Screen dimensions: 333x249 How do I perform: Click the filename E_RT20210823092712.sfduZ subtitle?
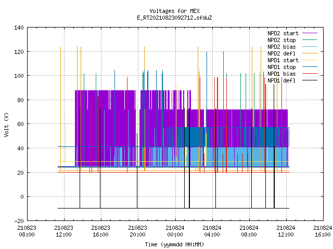(174, 18)
